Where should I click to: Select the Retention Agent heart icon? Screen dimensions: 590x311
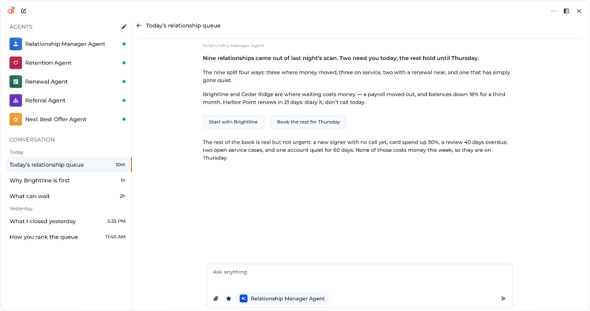point(16,63)
